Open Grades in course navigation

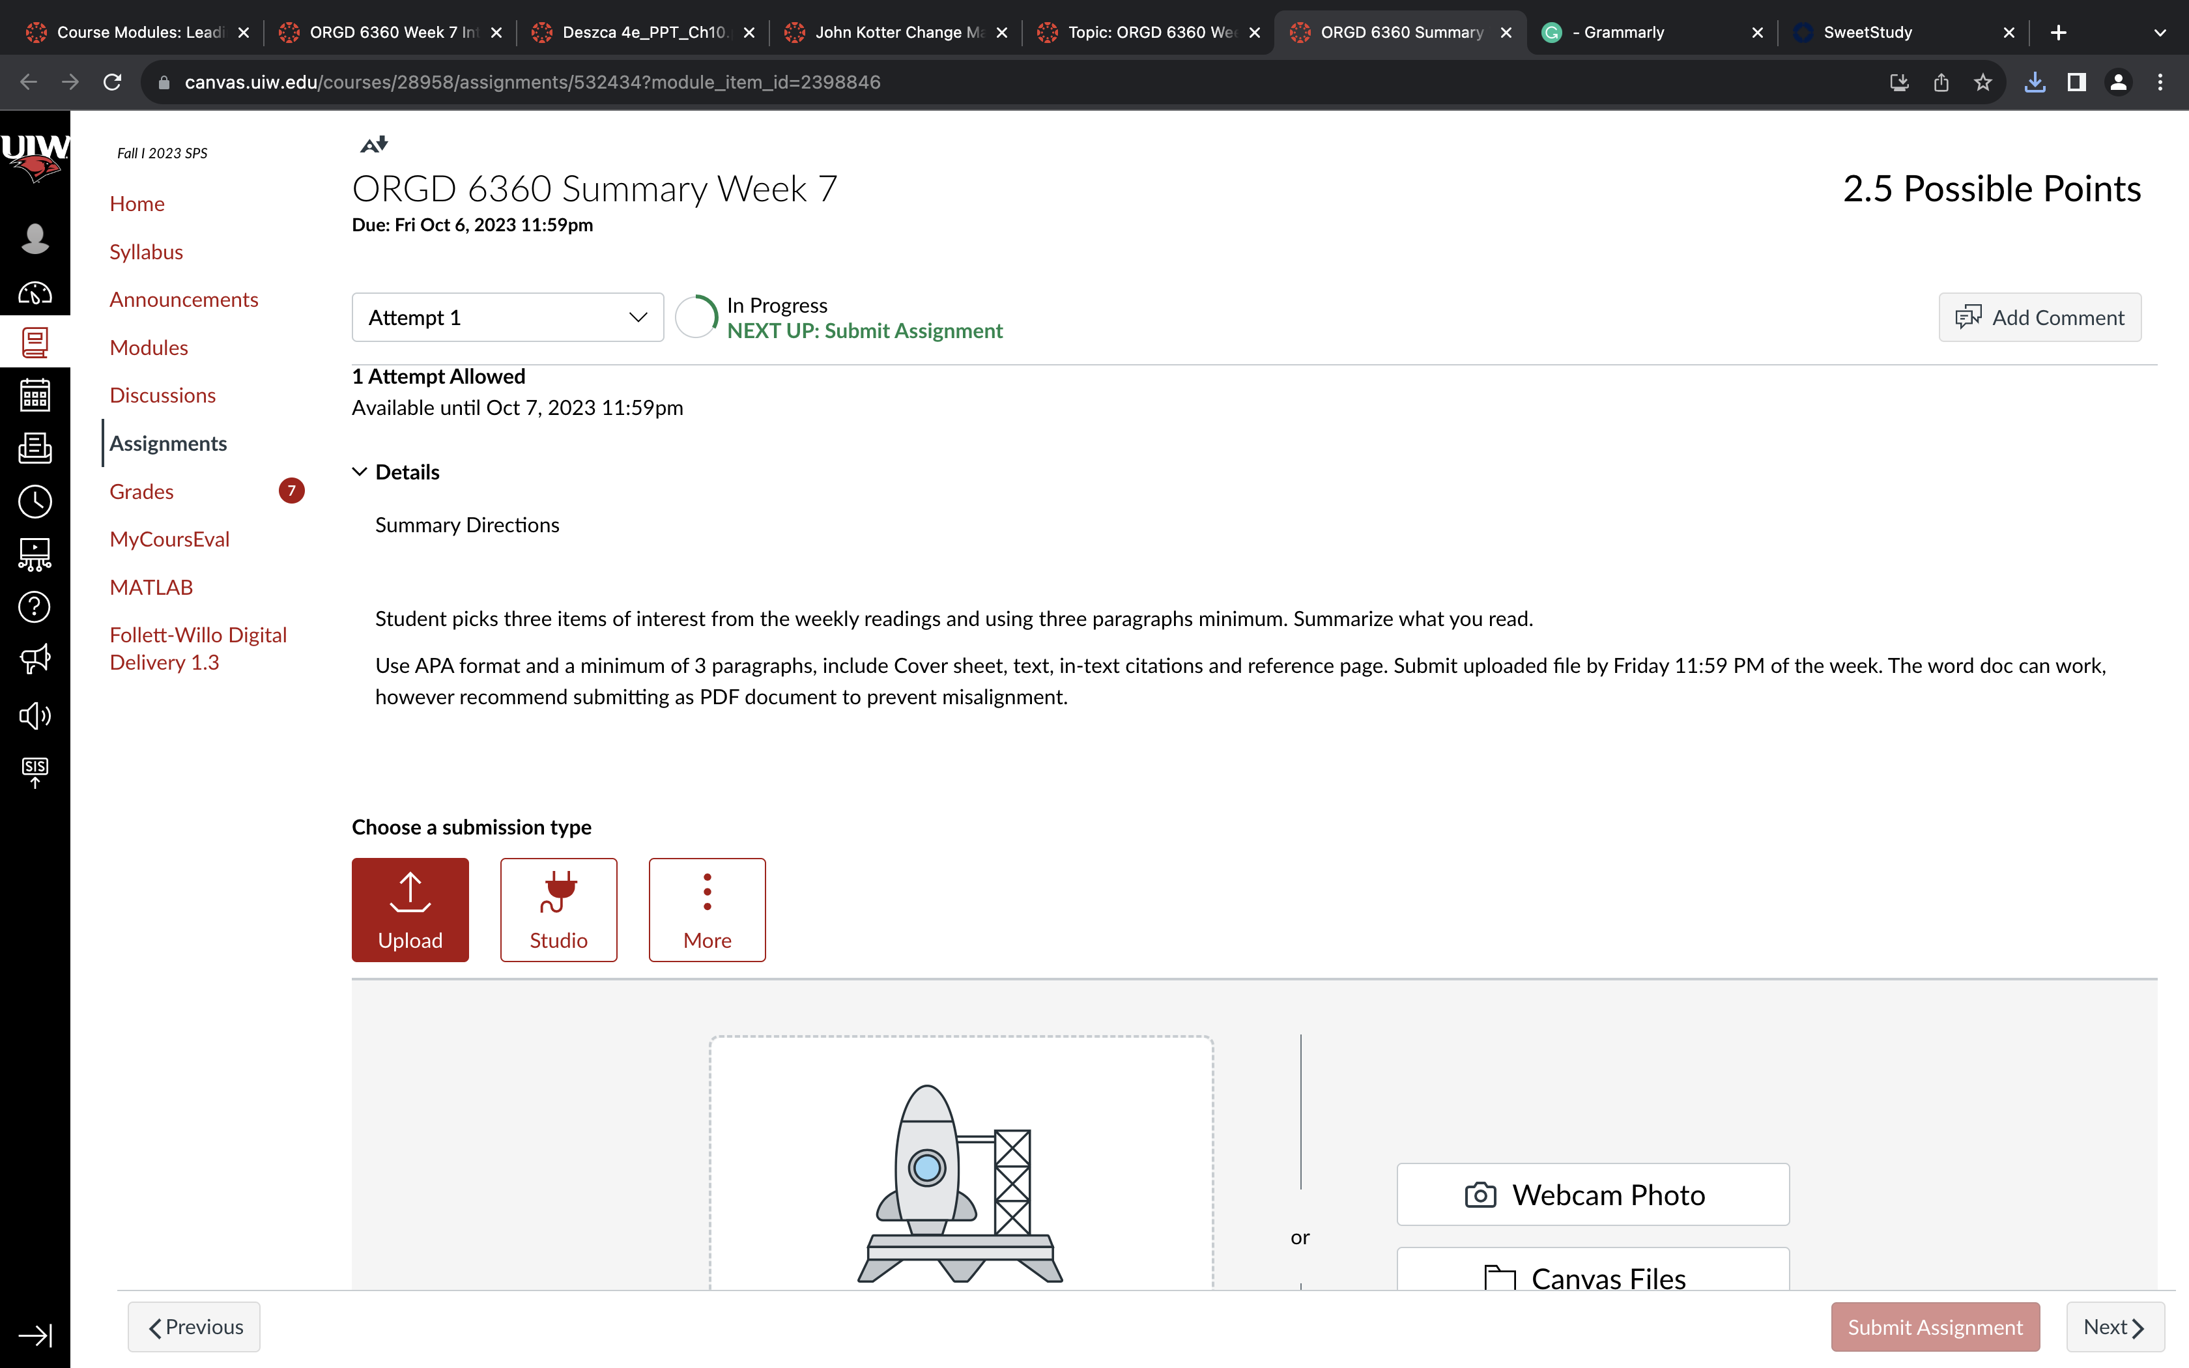(x=141, y=491)
